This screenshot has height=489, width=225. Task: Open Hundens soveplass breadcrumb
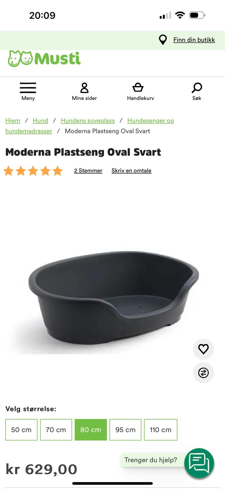click(88, 120)
